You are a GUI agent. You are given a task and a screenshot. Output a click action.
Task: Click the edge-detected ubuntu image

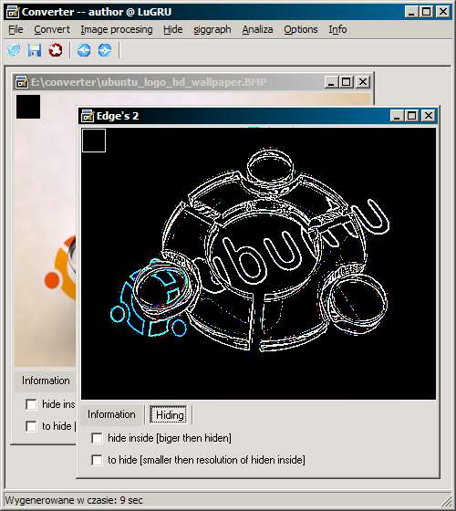(x=258, y=264)
